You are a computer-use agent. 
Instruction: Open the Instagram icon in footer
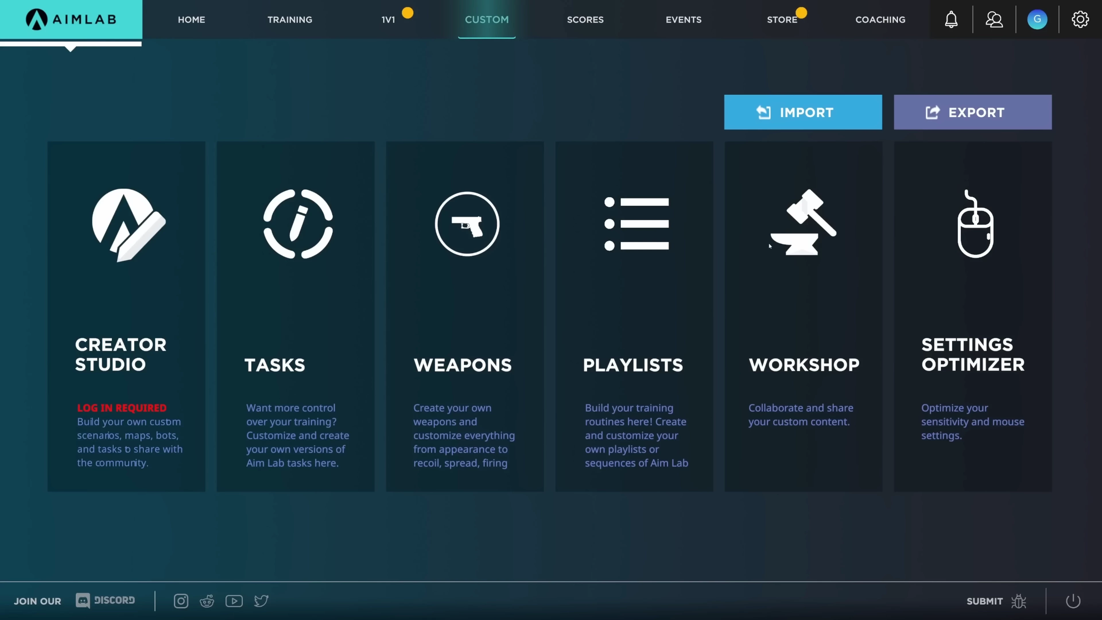[x=181, y=601]
